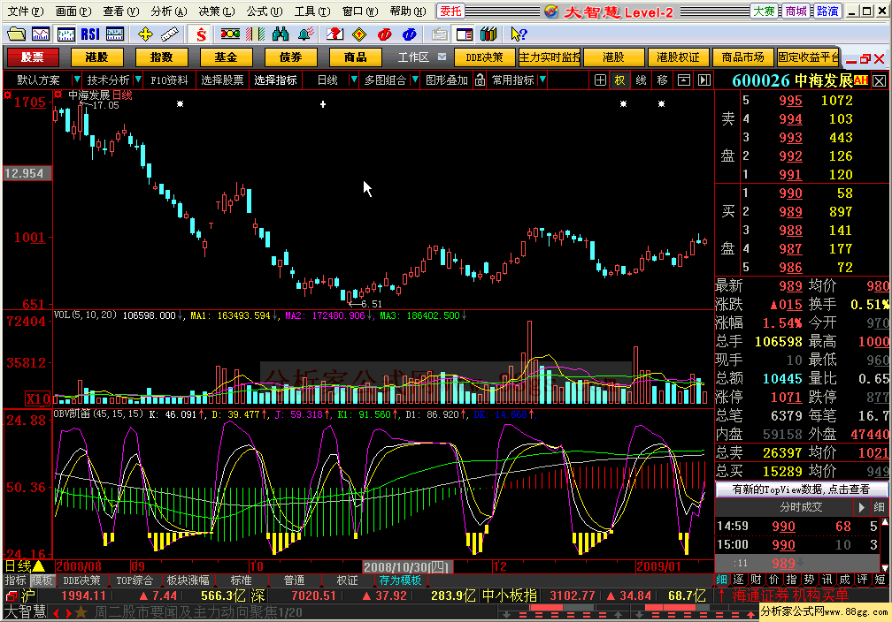Click the 债券 category button

point(290,57)
